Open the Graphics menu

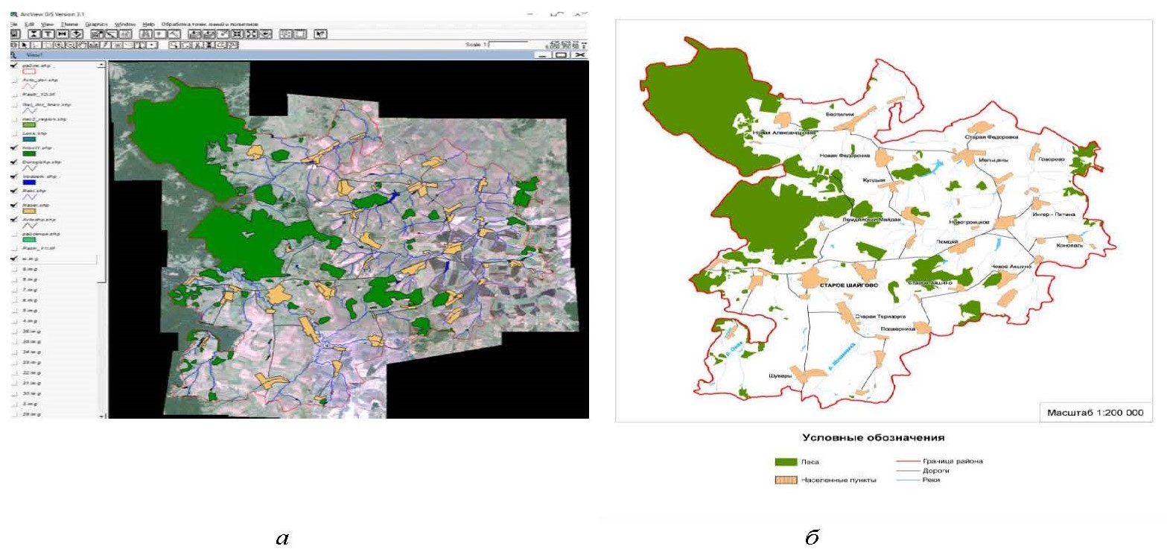point(95,24)
